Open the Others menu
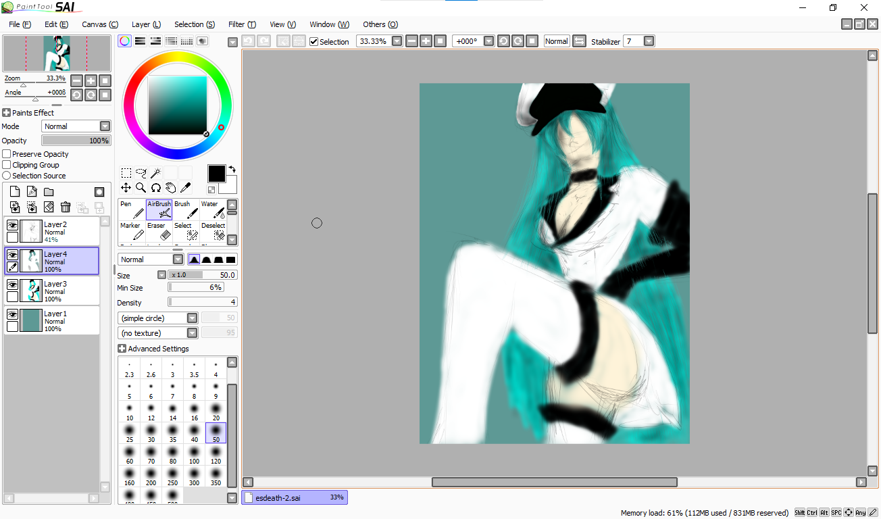 (380, 24)
